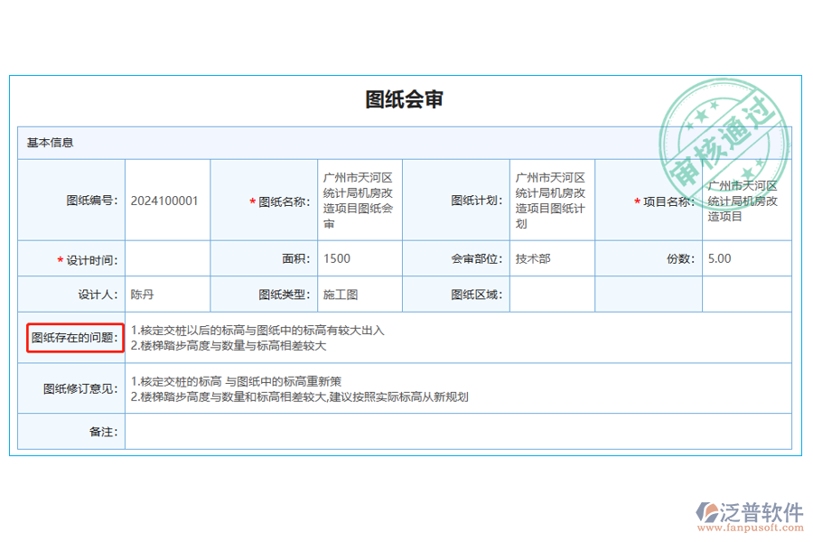
Task: Click the red asterisk beside 图纸名称
Action: pyautogui.click(x=250, y=201)
